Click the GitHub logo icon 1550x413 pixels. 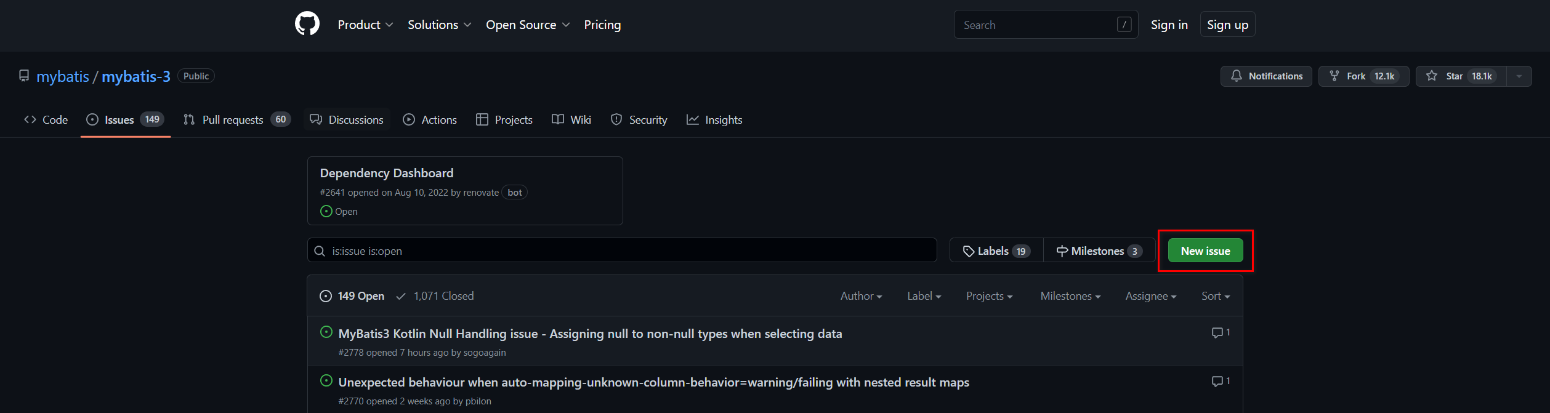tap(307, 25)
